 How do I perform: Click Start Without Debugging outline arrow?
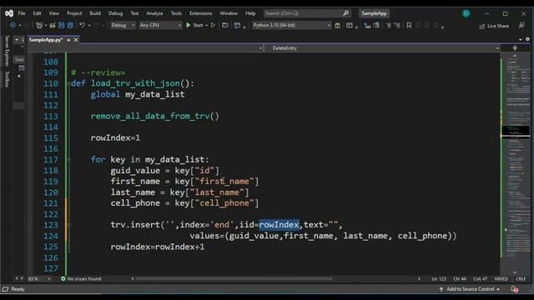pos(214,25)
